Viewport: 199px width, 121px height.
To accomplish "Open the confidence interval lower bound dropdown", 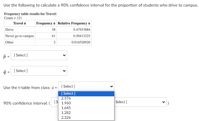I will 56,102.
